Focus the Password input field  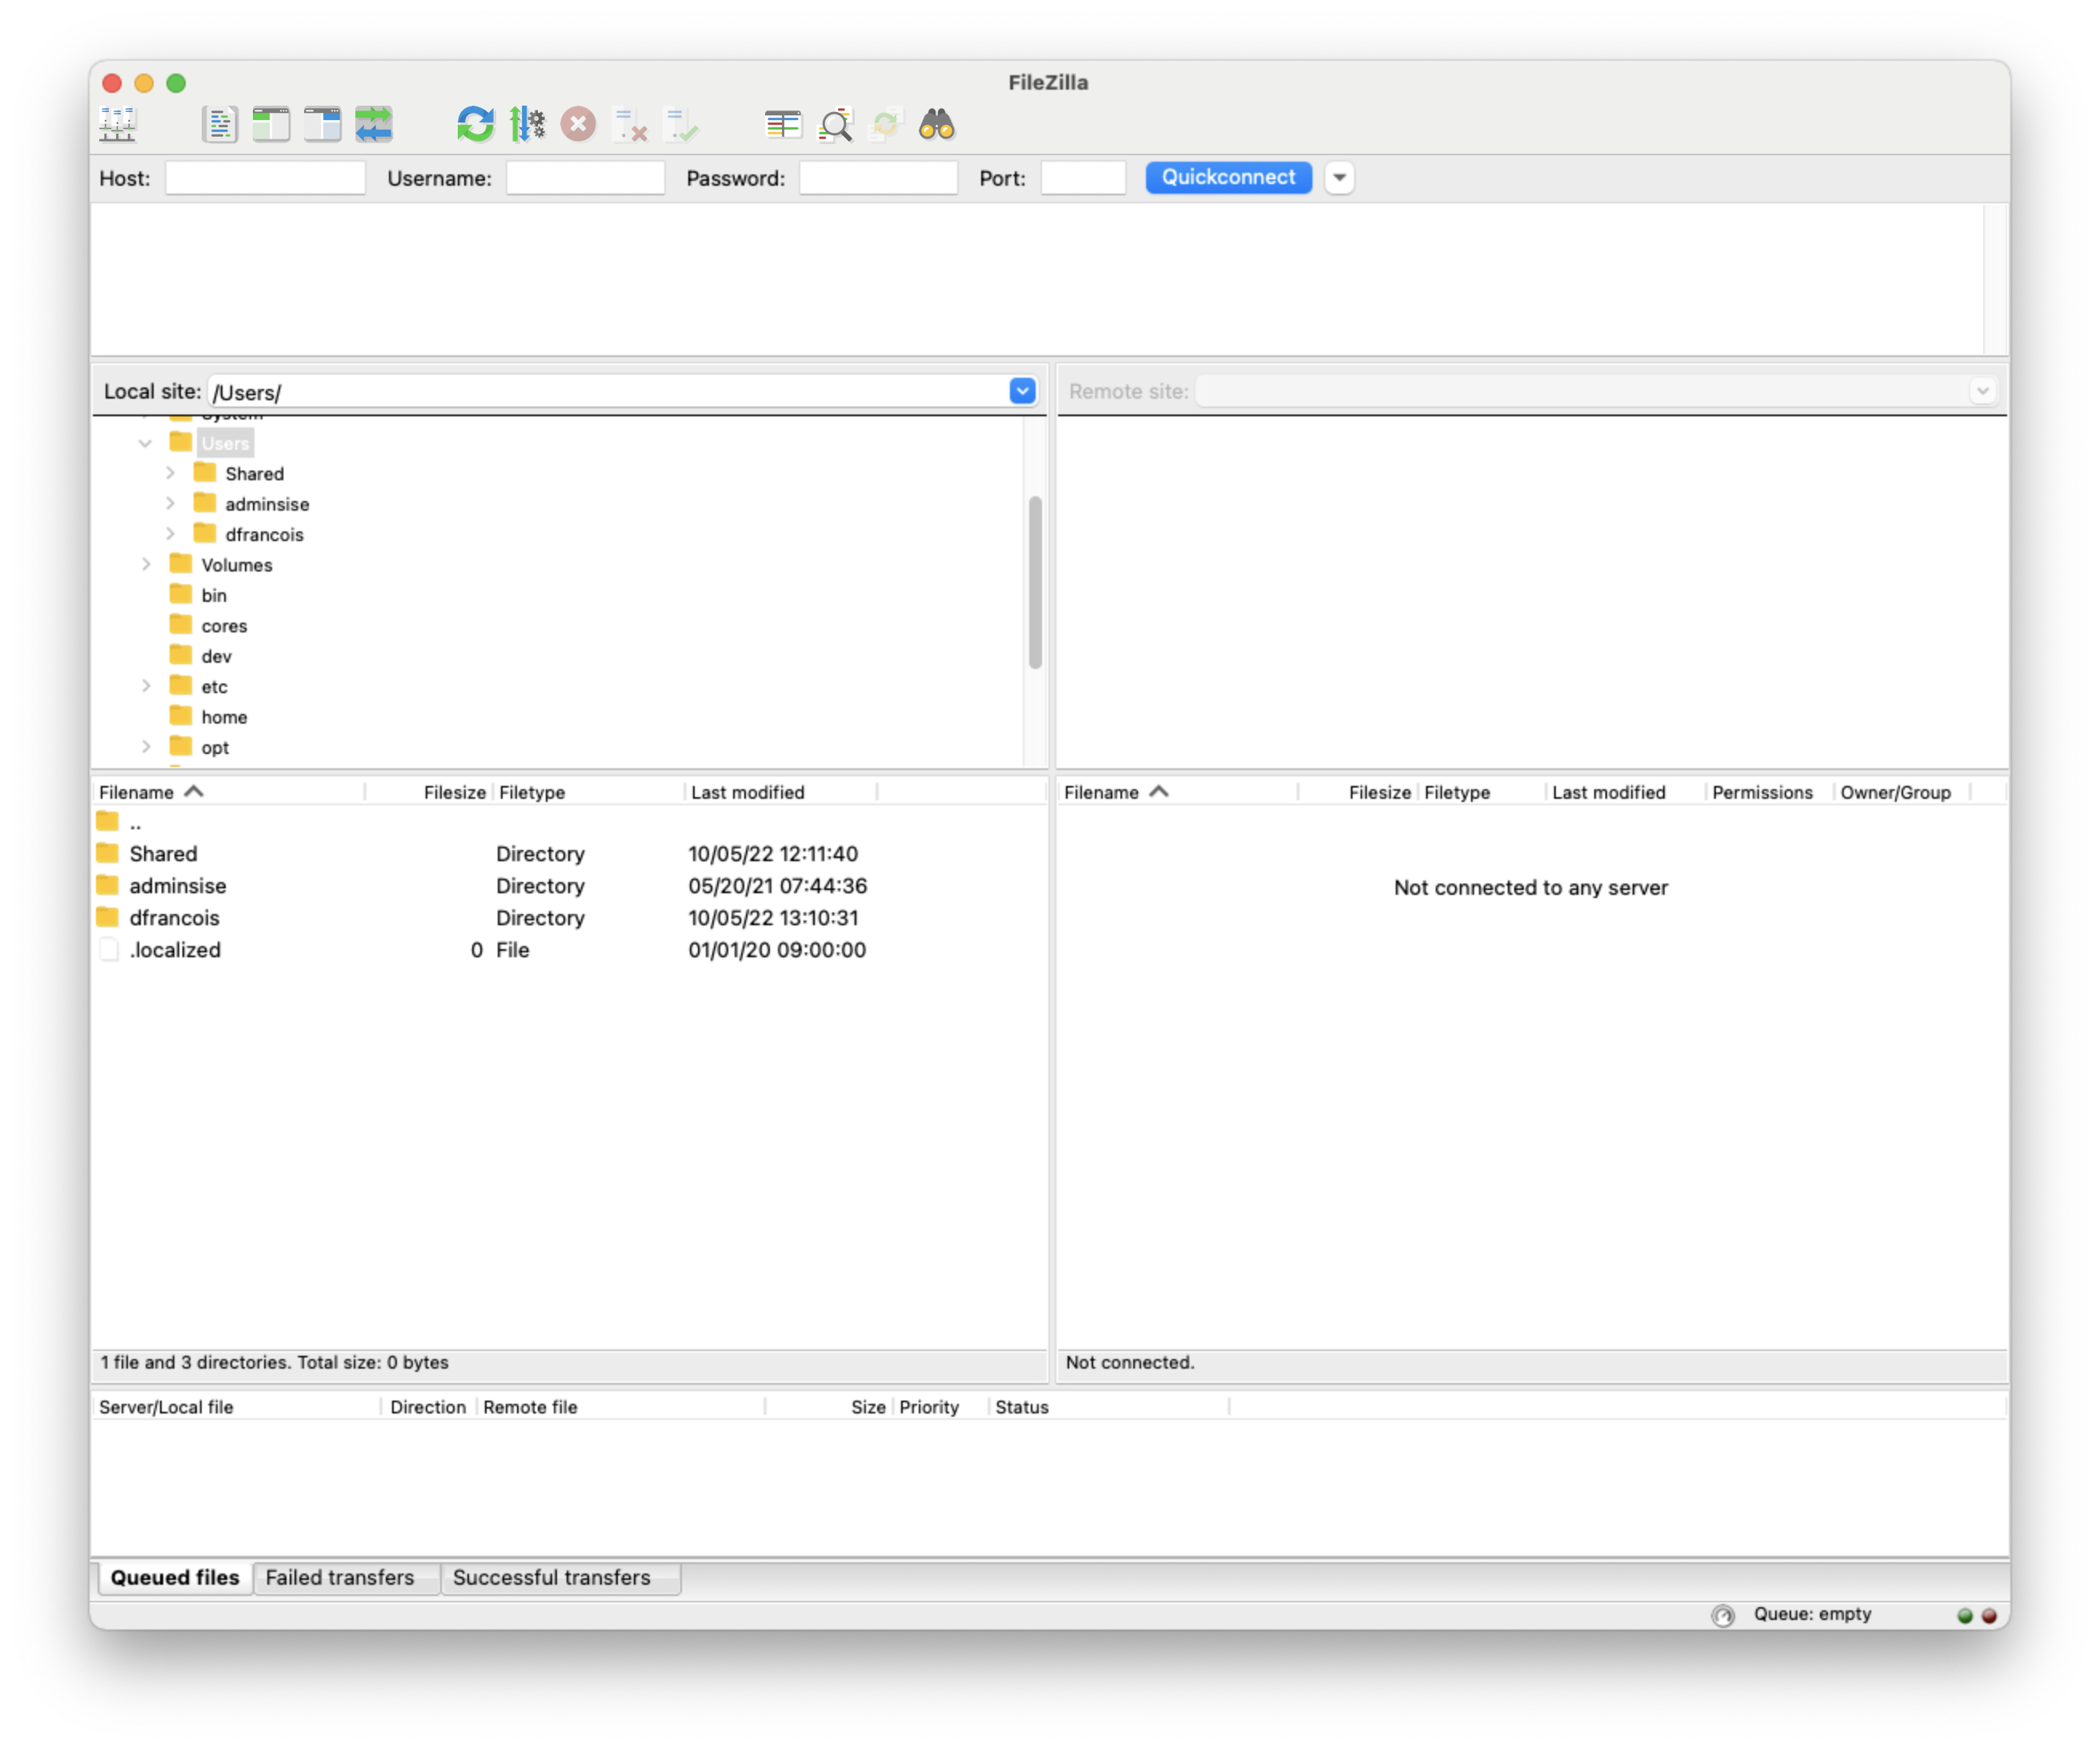[x=878, y=178]
